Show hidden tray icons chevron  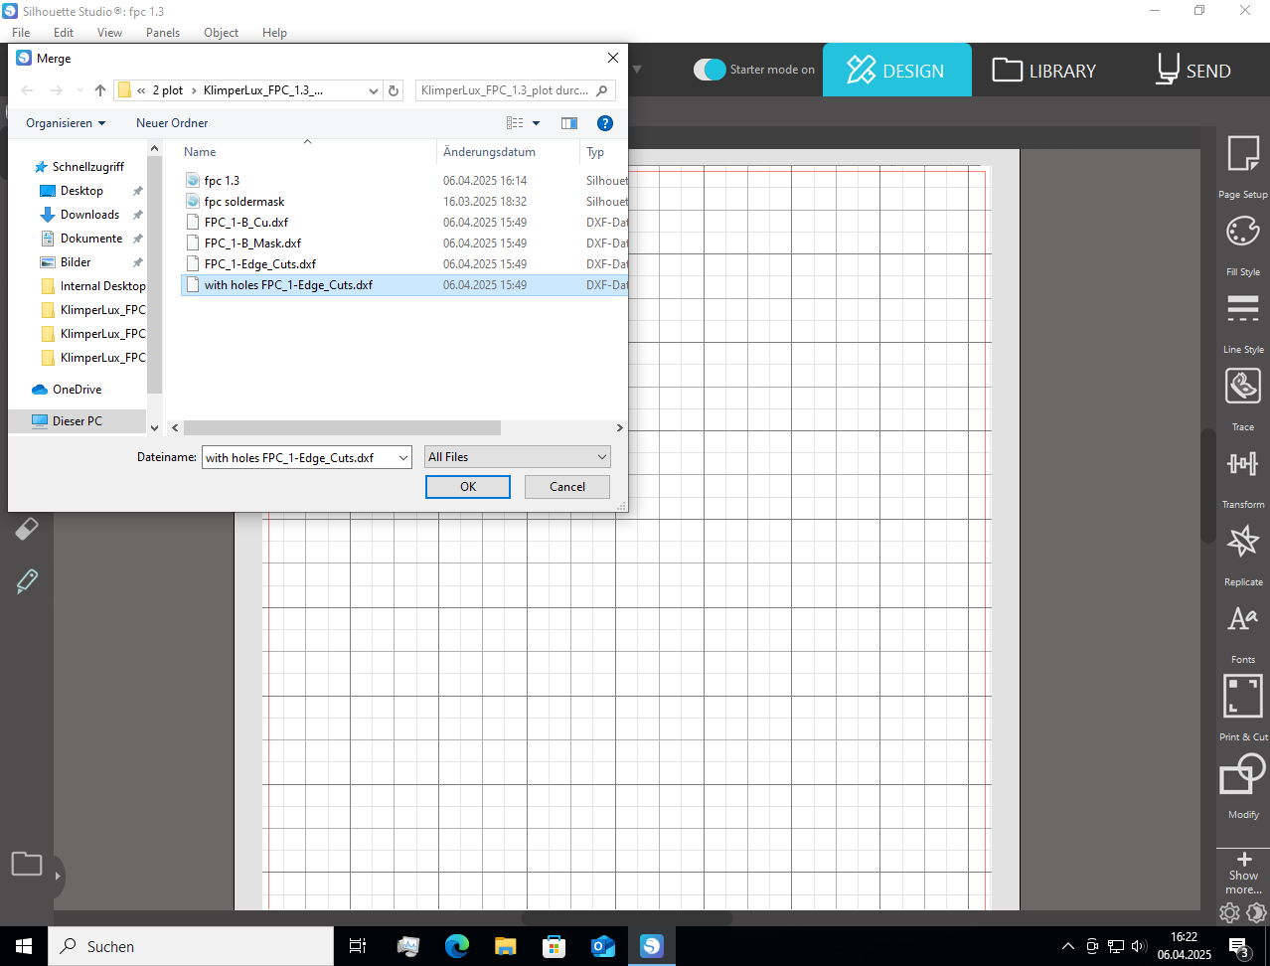[1068, 946]
